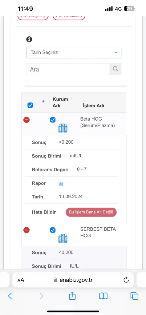Viewport: 146px width, 315px height.
Task: Tap the hospital icon beside Beta HCG
Action: pyautogui.click(x=63, y=128)
